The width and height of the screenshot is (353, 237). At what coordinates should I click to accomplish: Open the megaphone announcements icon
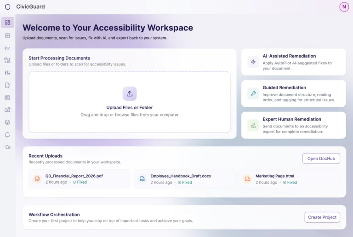7,147
